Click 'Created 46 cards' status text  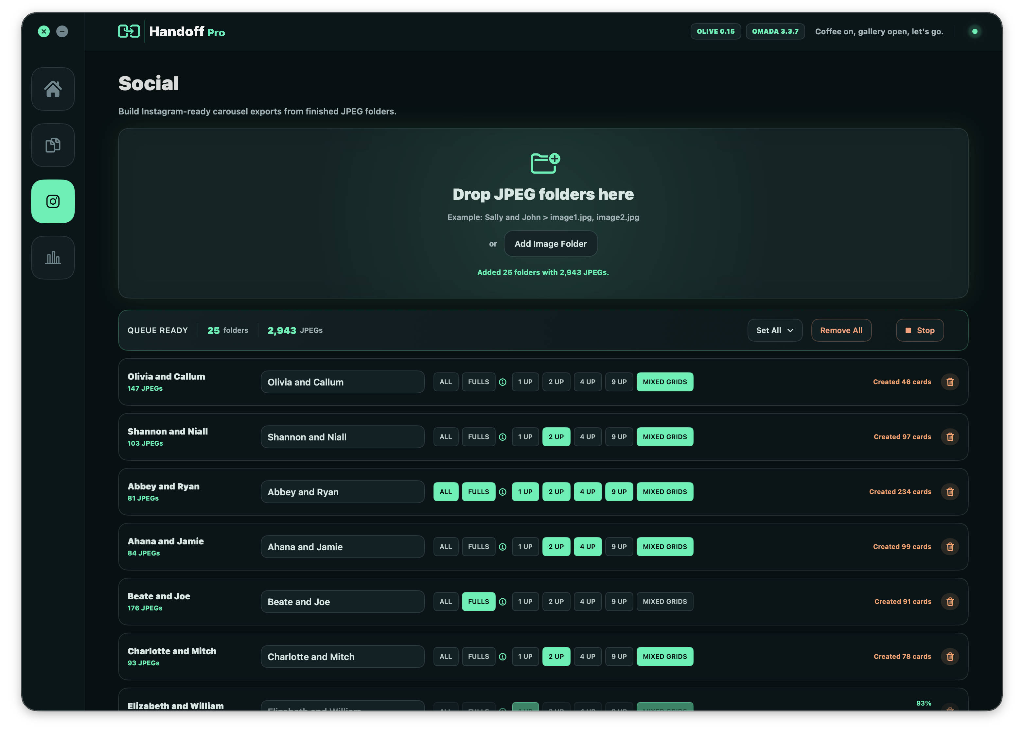click(x=902, y=382)
